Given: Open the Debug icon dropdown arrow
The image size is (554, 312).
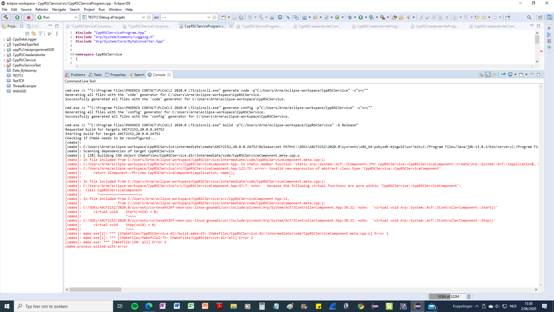Looking at the screenshot, I should [355, 17].
